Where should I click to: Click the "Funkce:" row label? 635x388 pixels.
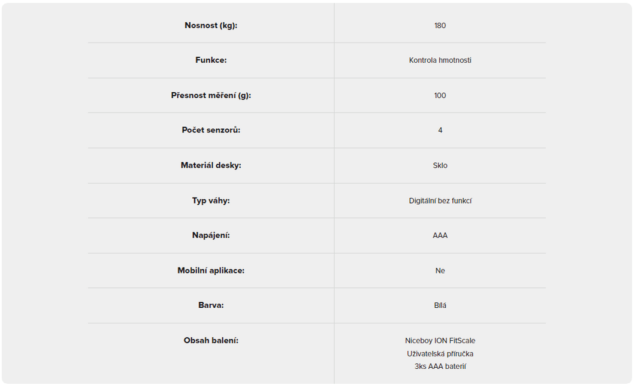click(x=211, y=60)
